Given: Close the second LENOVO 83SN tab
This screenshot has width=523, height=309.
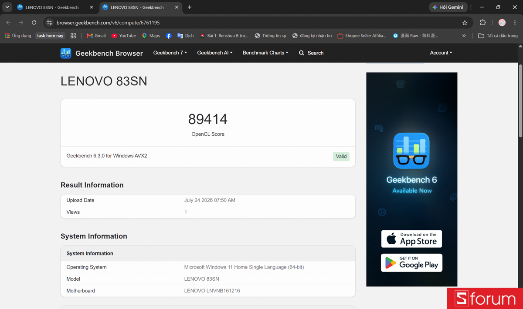Looking at the screenshot, I should tap(177, 7).
